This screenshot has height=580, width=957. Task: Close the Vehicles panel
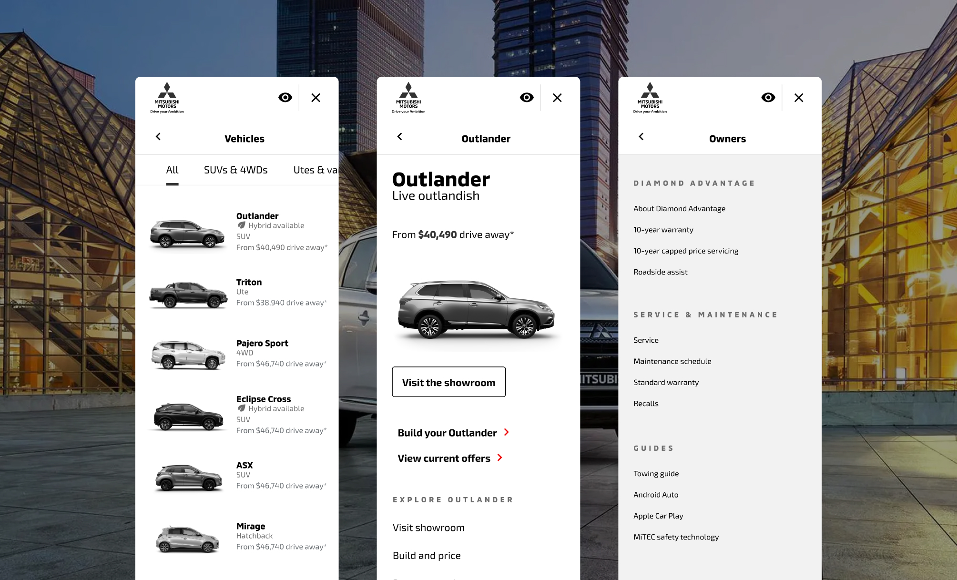pyautogui.click(x=316, y=97)
